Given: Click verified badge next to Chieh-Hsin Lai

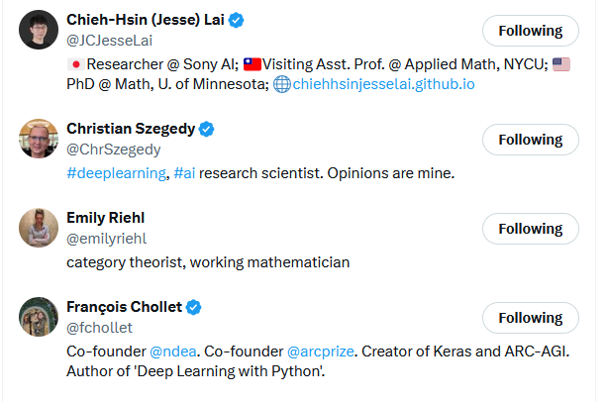Looking at the screenshot, I should pyautogui.click(x=238, y=20).
